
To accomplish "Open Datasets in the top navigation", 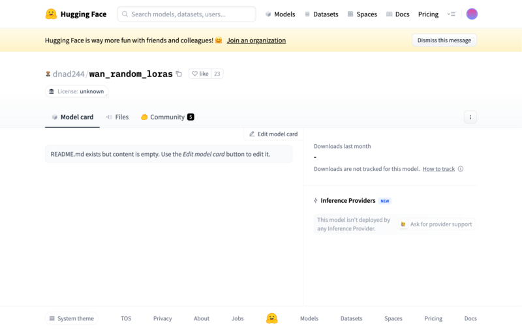I will 322,14.
